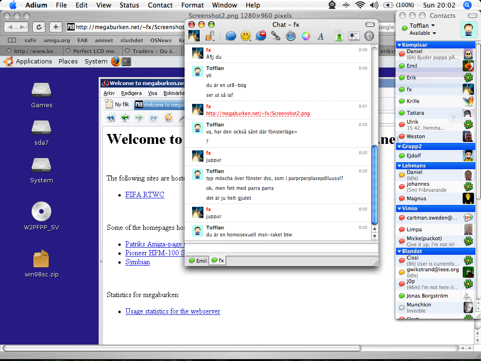Click the FIFA RTWC link on the web page
Image resolution: width=481 pixels, height=361 pixels.
click(145, 195)
